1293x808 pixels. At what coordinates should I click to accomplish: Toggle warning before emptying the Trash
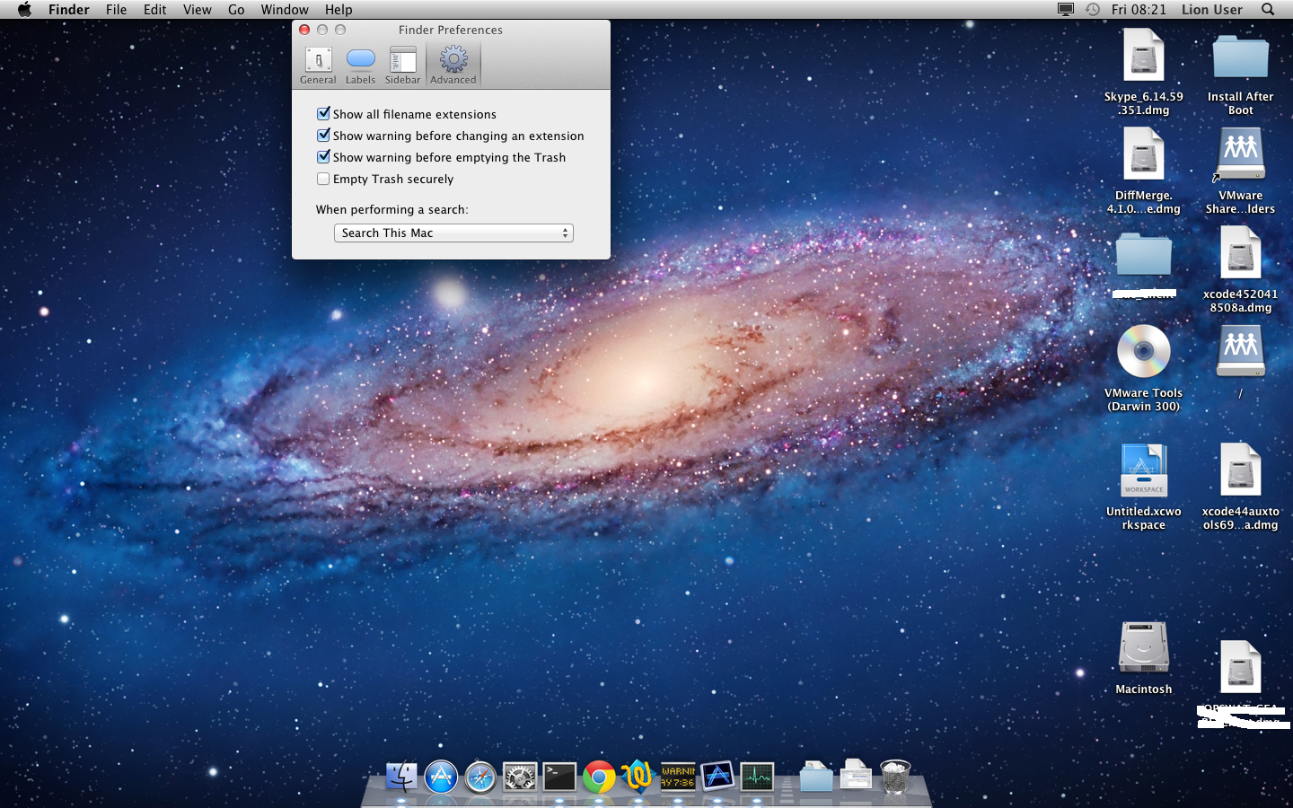point(323,157)
